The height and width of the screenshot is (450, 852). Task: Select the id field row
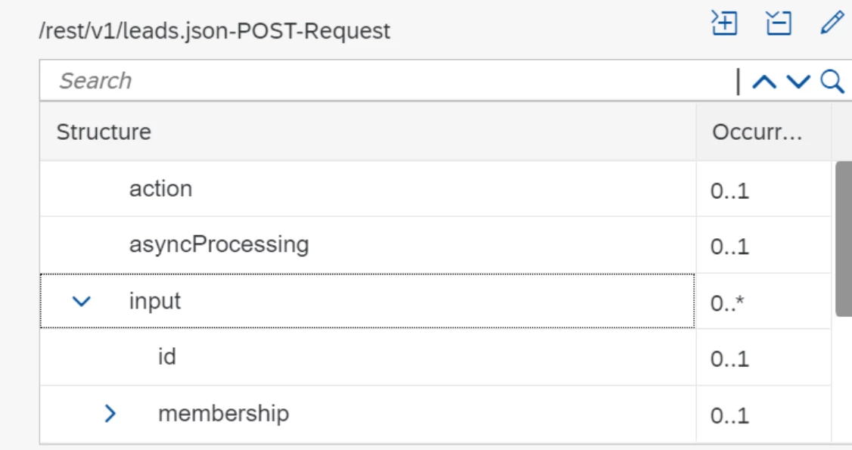167,356
